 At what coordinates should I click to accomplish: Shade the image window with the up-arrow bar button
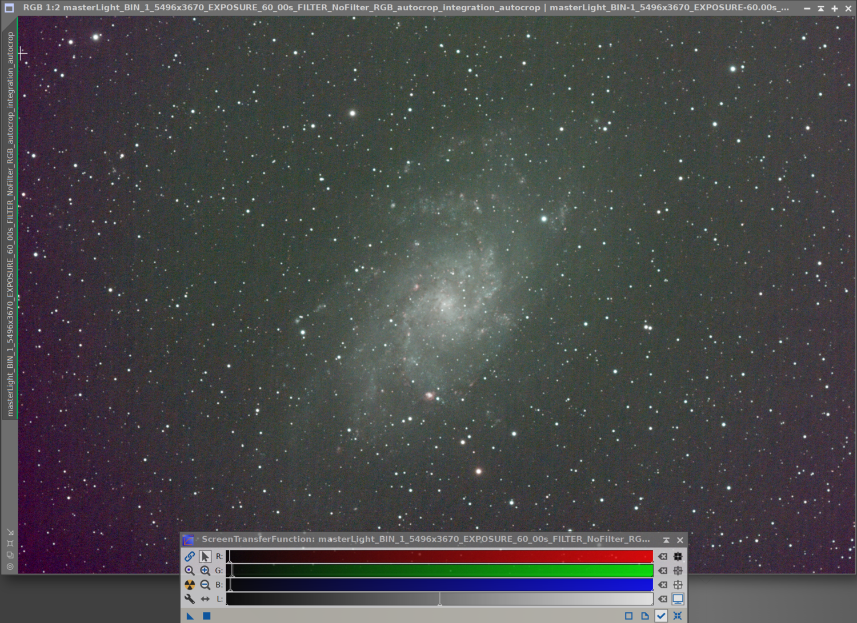click(821, 8)
